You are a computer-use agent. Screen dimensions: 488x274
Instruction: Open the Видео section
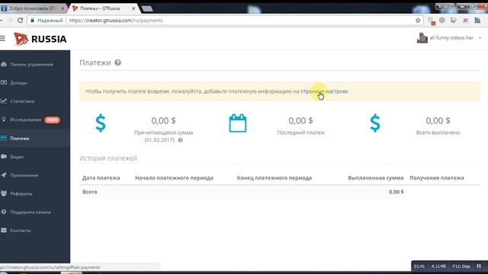click(x=17, y=157)
